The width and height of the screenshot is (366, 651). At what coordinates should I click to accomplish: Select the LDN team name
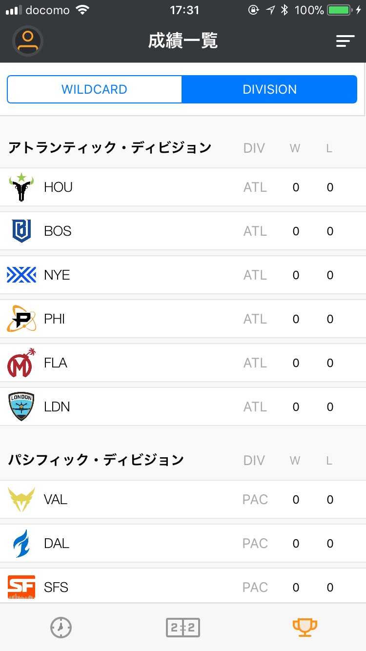click(x=57, y=407)
